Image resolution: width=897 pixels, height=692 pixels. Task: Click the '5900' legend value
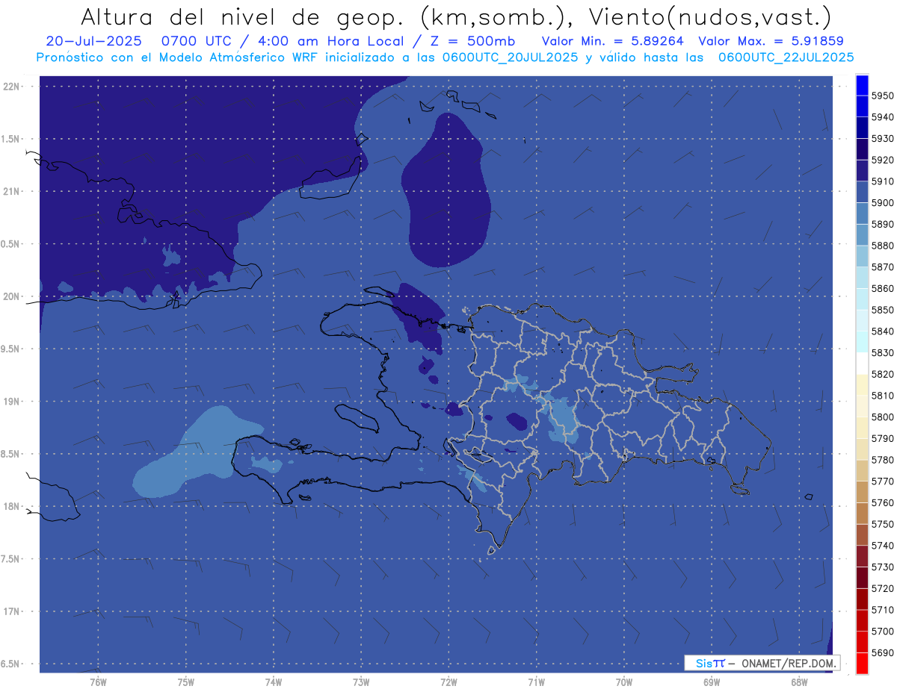[883, 203]
